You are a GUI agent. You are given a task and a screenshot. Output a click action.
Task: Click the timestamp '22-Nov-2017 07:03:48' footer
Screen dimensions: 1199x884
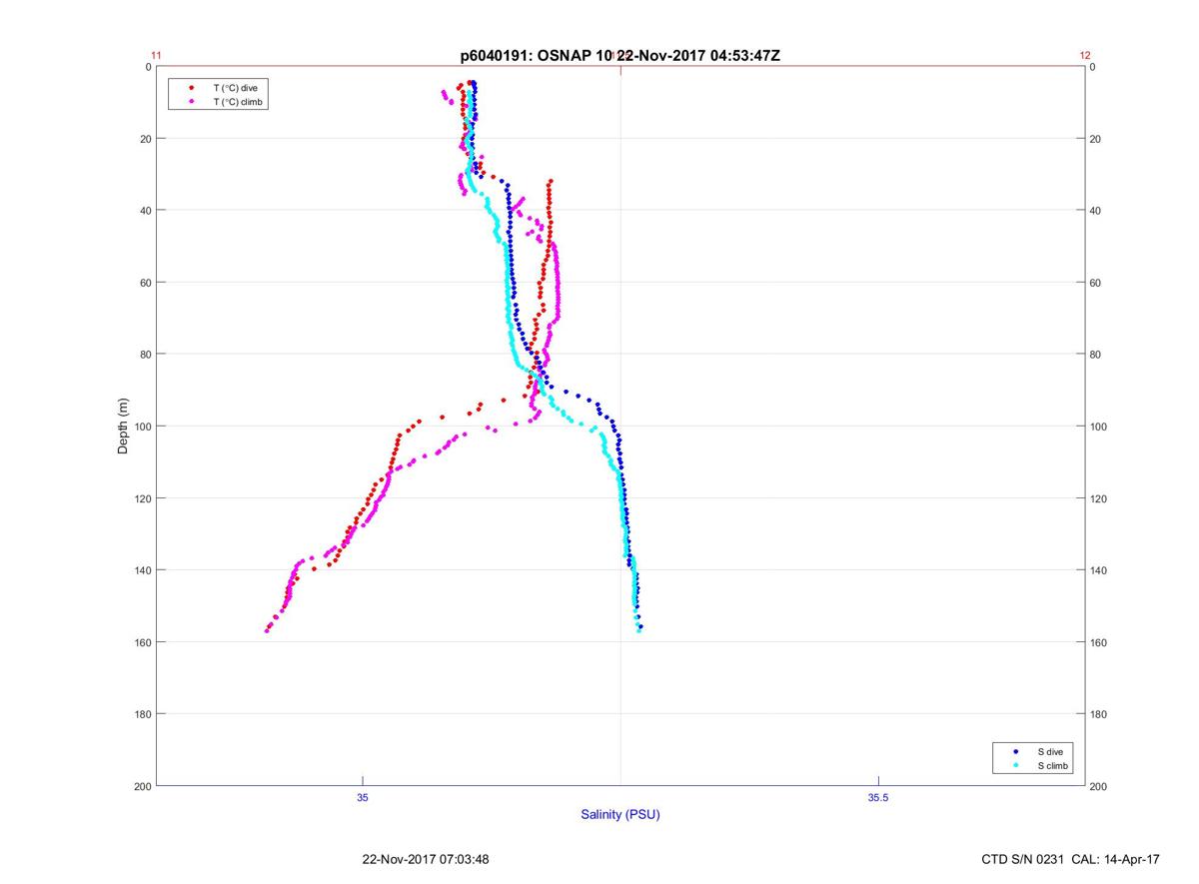pyautogui.click(x=425, y=859)
